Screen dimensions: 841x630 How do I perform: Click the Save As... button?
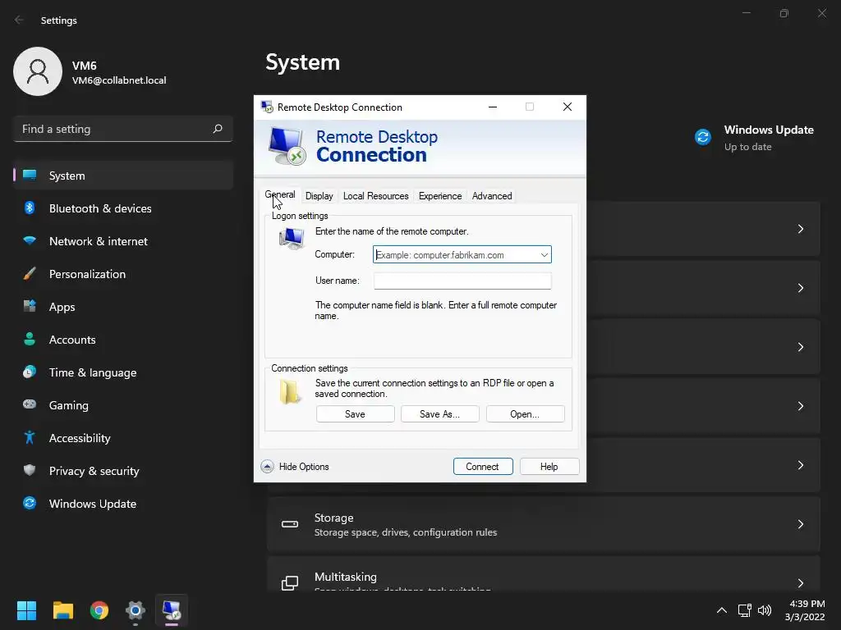[x=440, y=414]
